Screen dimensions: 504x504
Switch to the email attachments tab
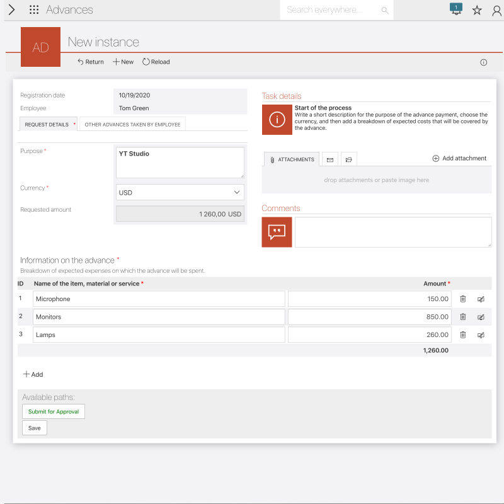coord(329,160)
